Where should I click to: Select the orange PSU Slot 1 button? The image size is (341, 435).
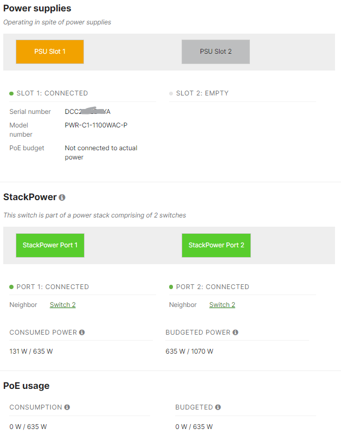tap(49, 52)
